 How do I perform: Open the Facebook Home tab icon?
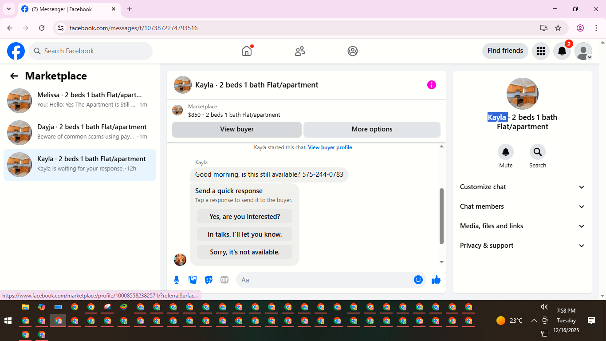[247, 51]
